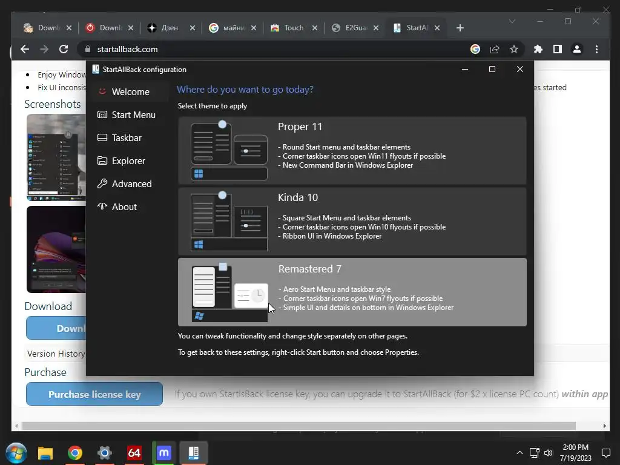
Task: Click the scrollbar right arrow on the webpage
Action: point(605,426)
